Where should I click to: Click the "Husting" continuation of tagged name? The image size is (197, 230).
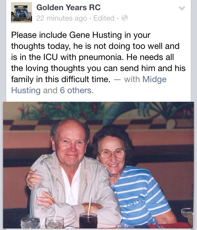(26, 90)
